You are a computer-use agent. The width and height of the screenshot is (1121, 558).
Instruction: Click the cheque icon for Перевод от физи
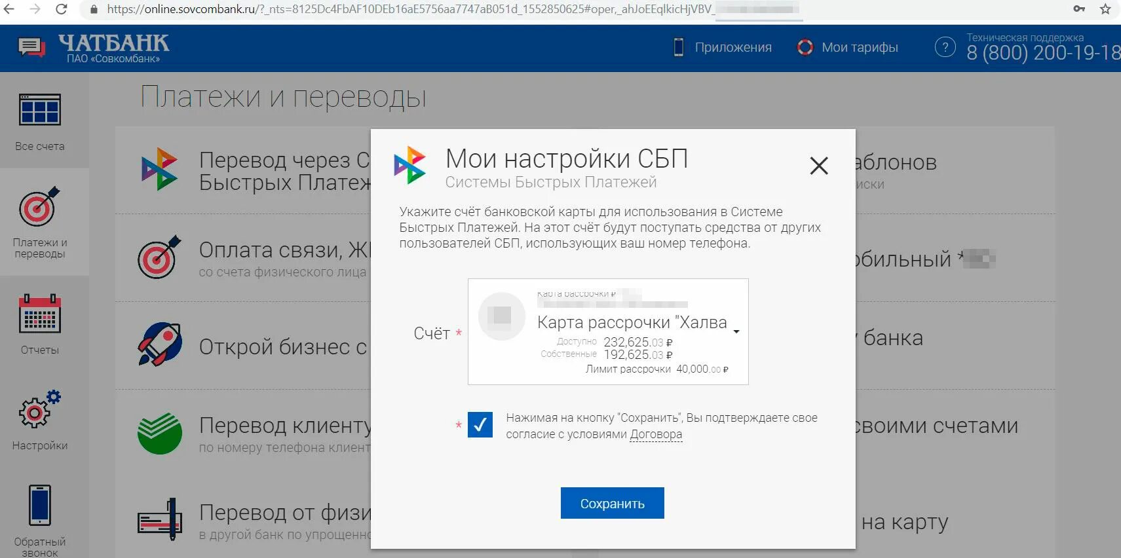(x=160, y=520)
